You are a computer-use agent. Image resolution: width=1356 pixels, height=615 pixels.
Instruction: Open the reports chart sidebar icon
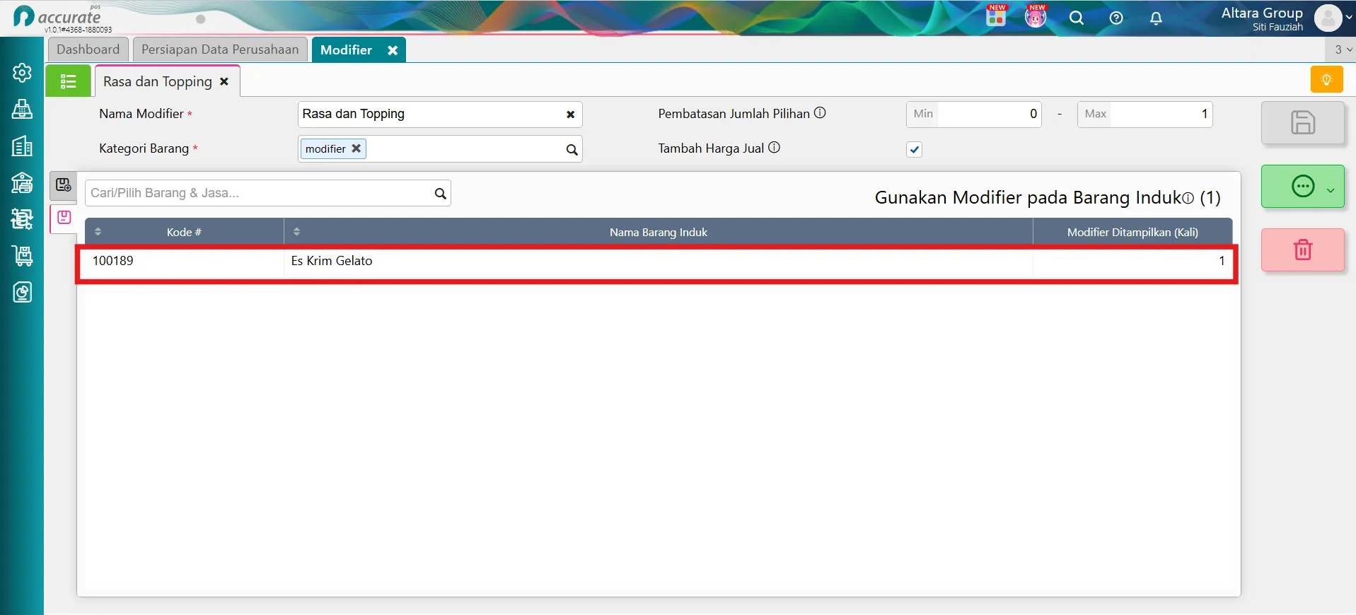click(x=22, y=293)
